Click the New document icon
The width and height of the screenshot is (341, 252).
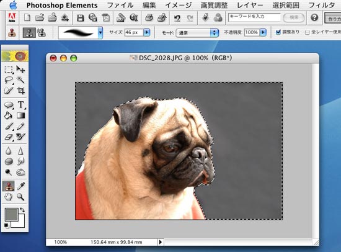(x=27, y=17)
